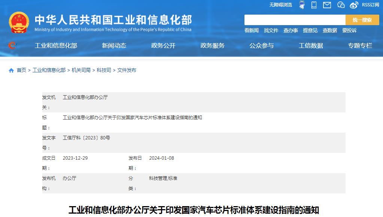Open 专题专栏 nav menu
383x217 pixels.
pyautogui.click(x=360, y=45)
